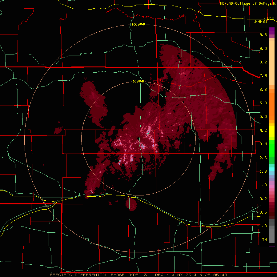The height and width of the screenshot is (277, 277).
Task: Click the 4.2 color scale value
Action: (x=263, y=130)
